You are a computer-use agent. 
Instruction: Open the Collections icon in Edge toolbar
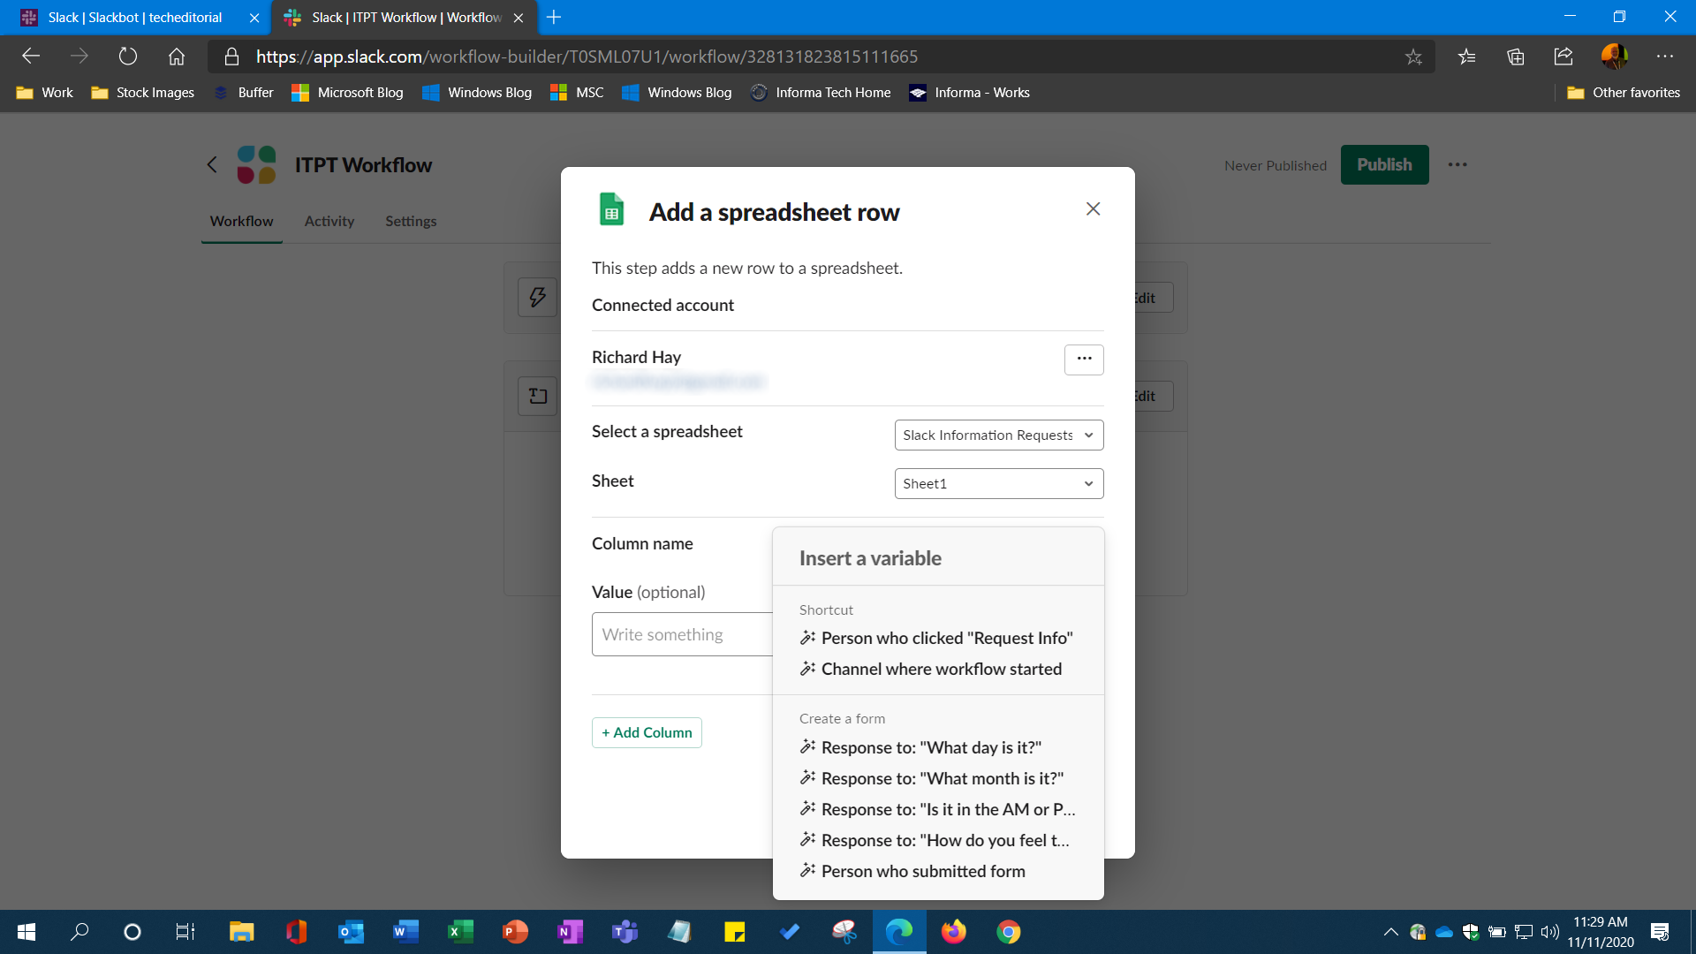pyautogui.click(x=1516, y=56)
